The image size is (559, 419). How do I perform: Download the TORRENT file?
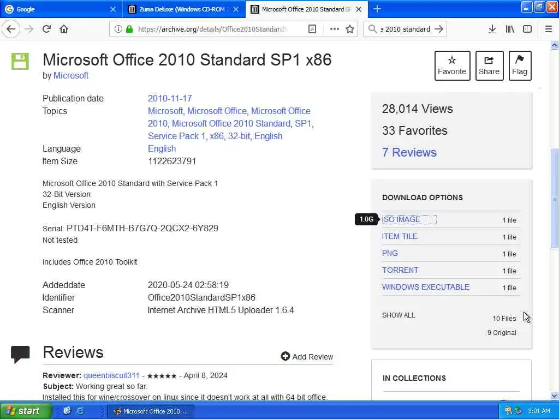(x=400, y=270)
